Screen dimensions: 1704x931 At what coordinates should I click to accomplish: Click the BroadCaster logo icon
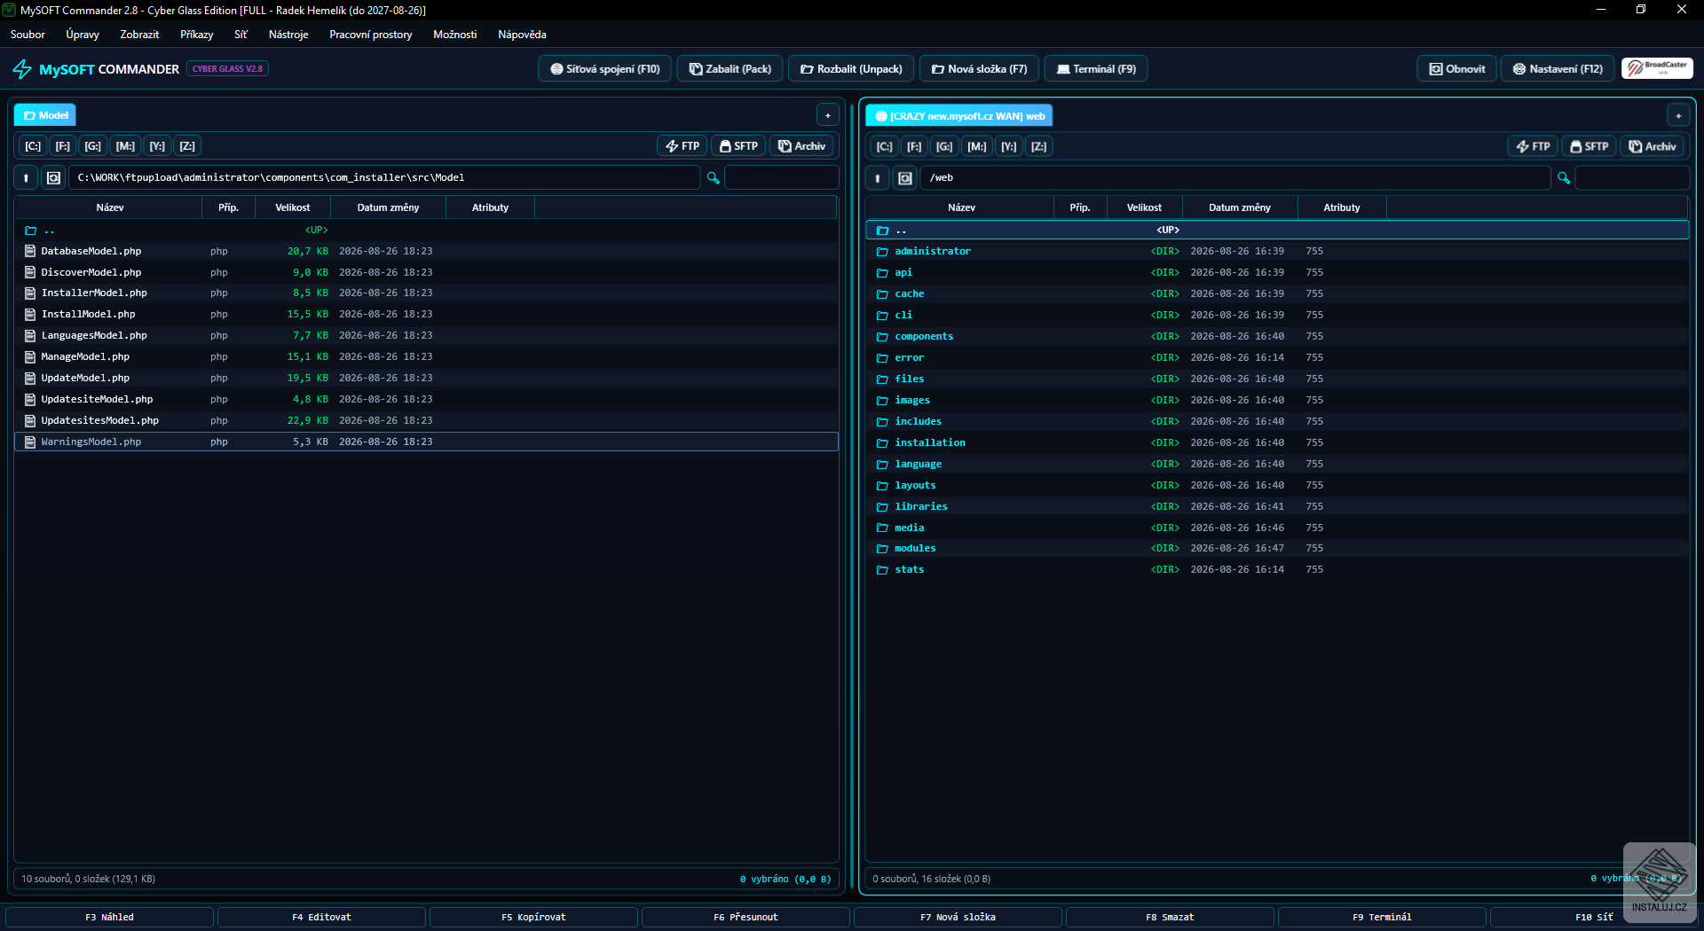[x=1657, y=68]
